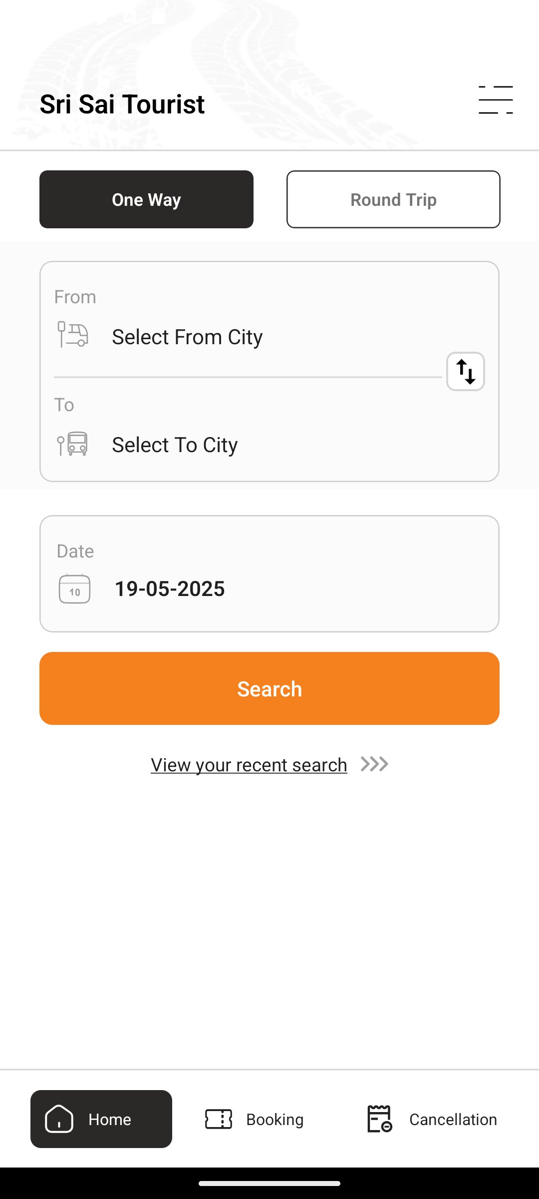Select the One Way trip option

pos(146,199)
